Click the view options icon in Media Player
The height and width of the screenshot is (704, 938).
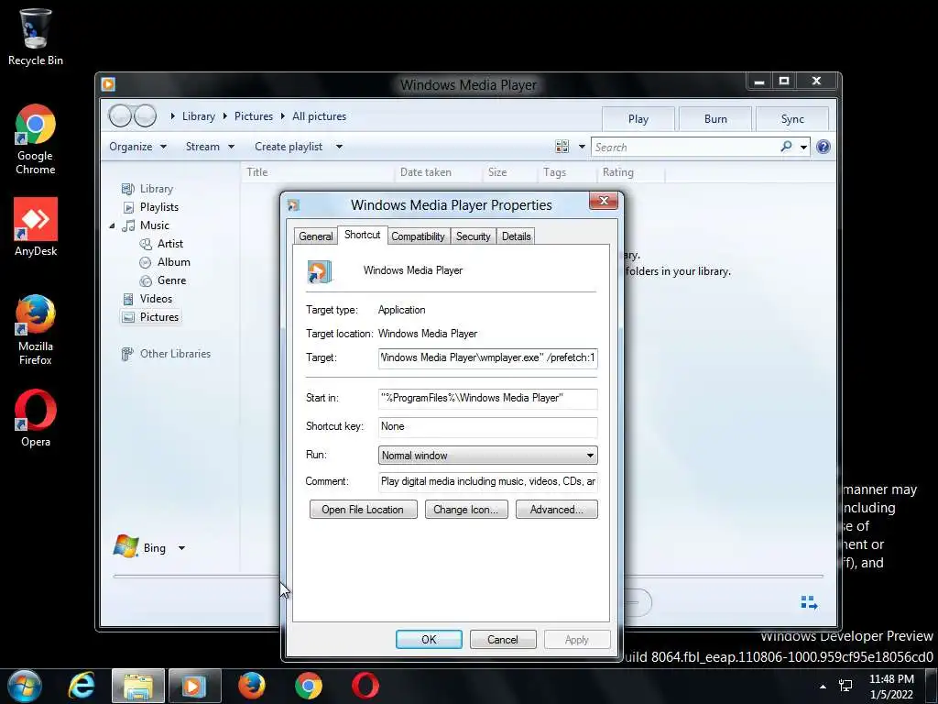pos(562,147)
